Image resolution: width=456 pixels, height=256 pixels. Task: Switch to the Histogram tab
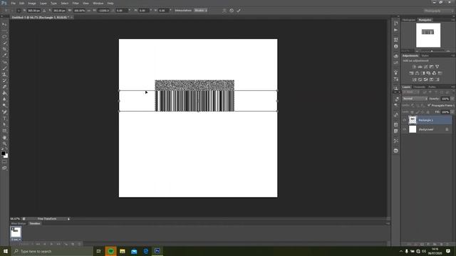click(x=409, y=20)
